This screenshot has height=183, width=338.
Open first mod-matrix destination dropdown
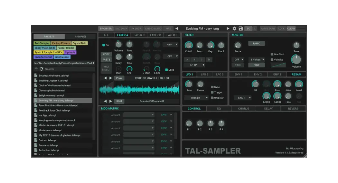(x=139, y=115)
